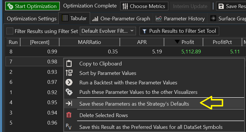Image resolution: width=246 pixels, height=132 pixels.
Task: Switch to the One-Parameter Graph tab
Action: [x=121, y=19]
